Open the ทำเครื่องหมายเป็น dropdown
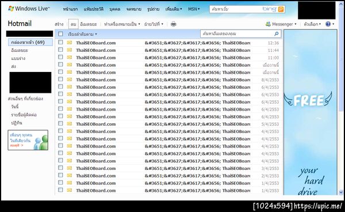 pyautogui.click(x=122, y=24)
